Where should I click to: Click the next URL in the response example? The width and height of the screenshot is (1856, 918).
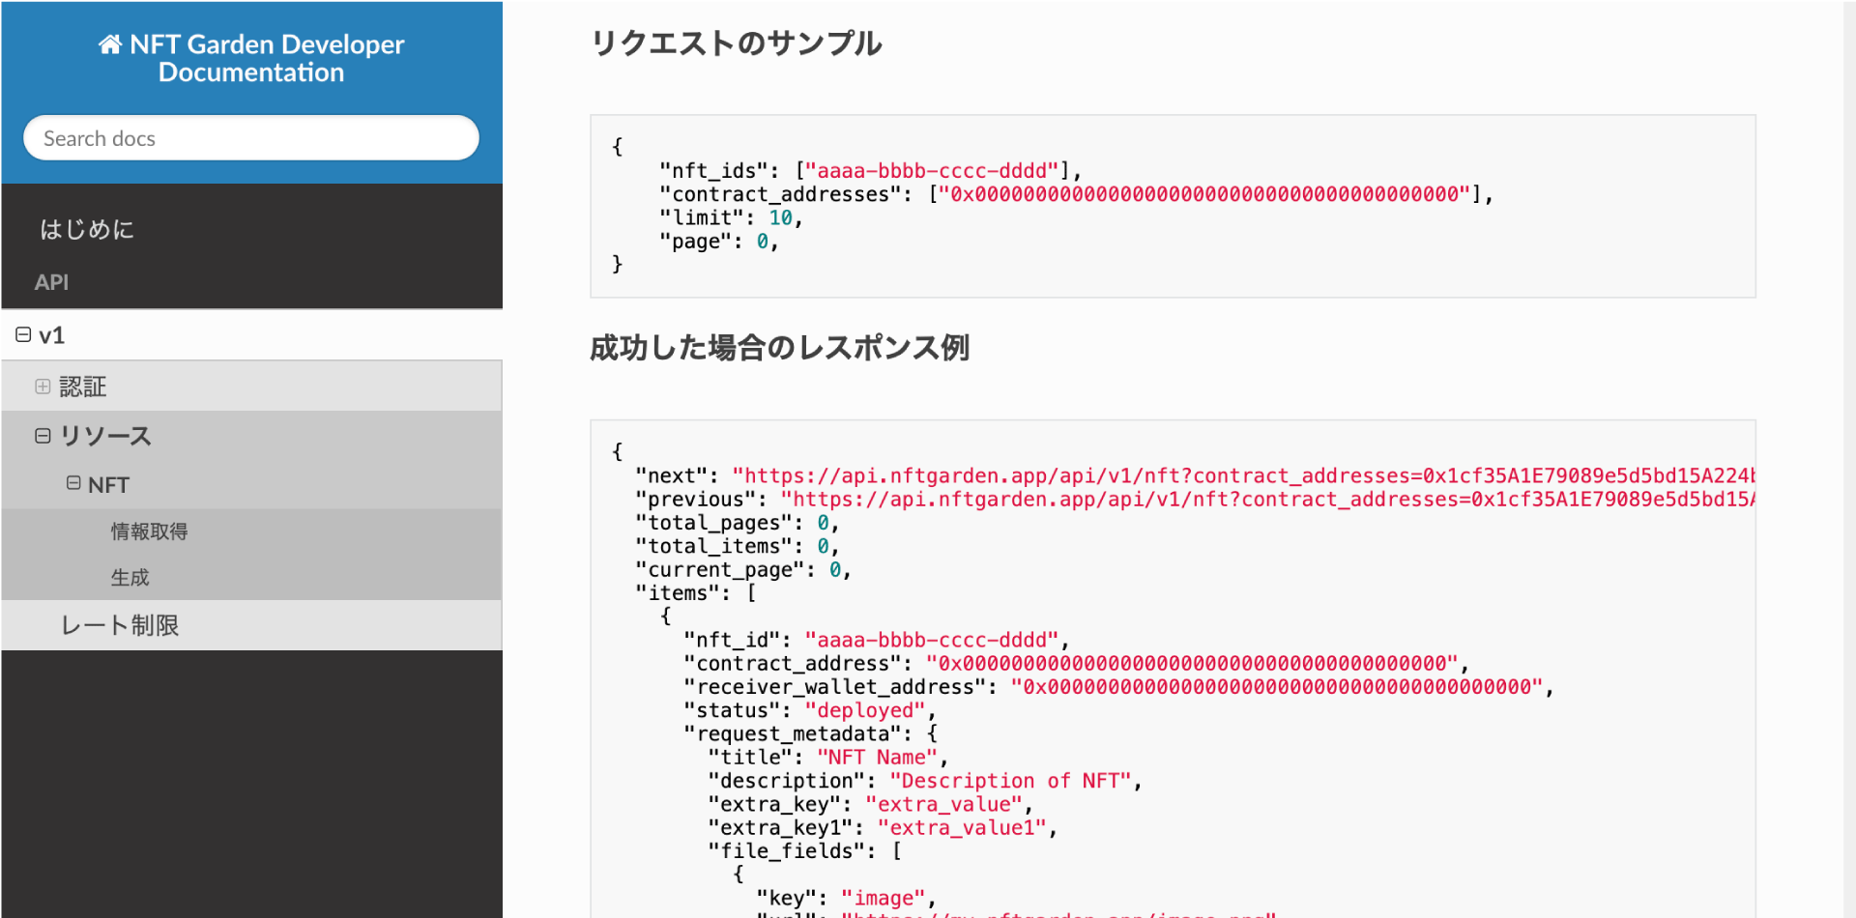[x=1160, y=474]
